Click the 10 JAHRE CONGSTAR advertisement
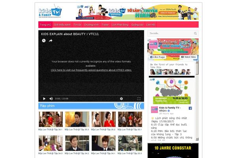This screenshot has height=158, width=237. click(x=173, y=150)
